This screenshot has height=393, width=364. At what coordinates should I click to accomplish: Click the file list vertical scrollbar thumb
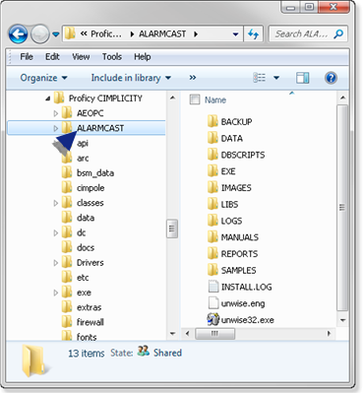tap(342, 208)
